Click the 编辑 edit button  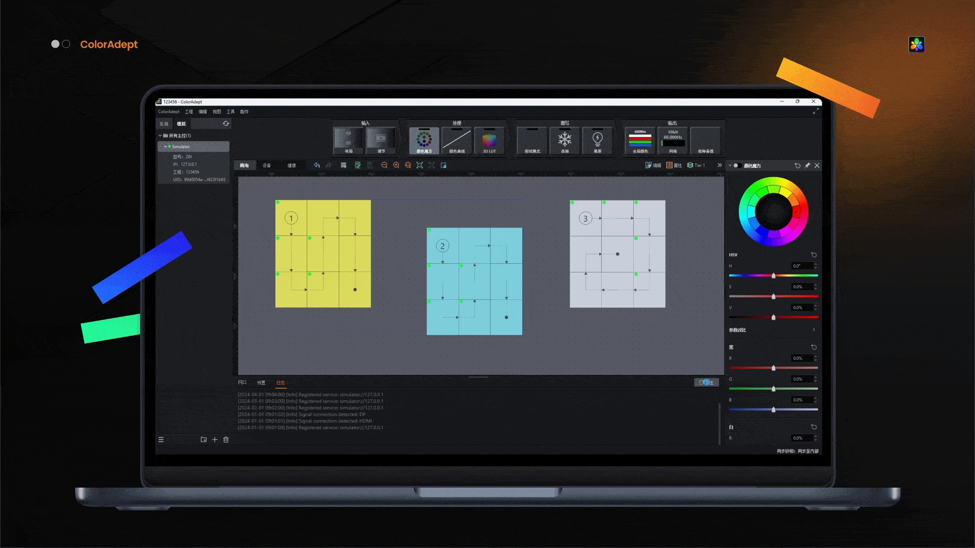pyautogui.click(x=653, y=165)
